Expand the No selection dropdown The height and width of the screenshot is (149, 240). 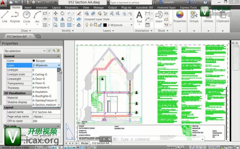pyautogui.click(x=25, y=50)
